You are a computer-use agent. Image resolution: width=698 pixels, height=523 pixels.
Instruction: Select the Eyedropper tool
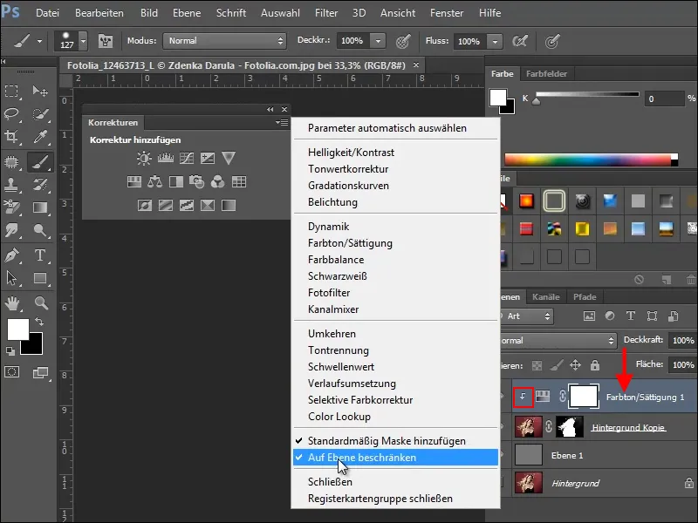[40, 137]
